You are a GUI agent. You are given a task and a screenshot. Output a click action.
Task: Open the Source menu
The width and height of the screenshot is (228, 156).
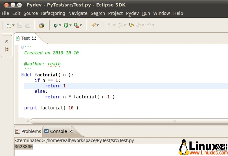click(x=31, y=13)
